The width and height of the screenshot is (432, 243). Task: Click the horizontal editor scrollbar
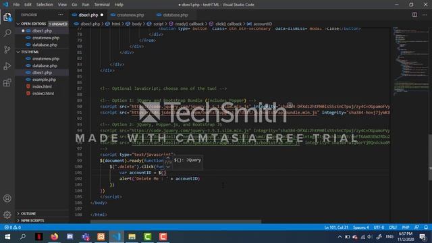[x=175, y=221]
